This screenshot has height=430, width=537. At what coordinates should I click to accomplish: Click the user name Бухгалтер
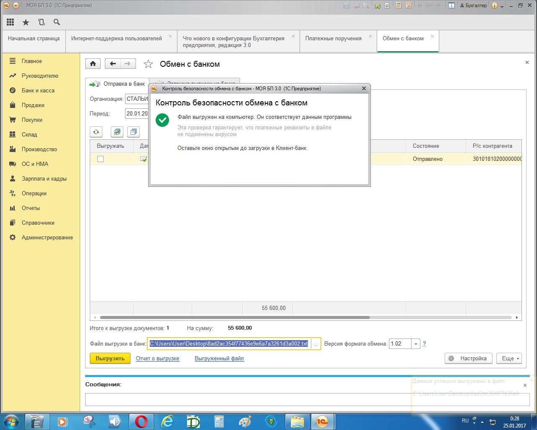(474, 5)
